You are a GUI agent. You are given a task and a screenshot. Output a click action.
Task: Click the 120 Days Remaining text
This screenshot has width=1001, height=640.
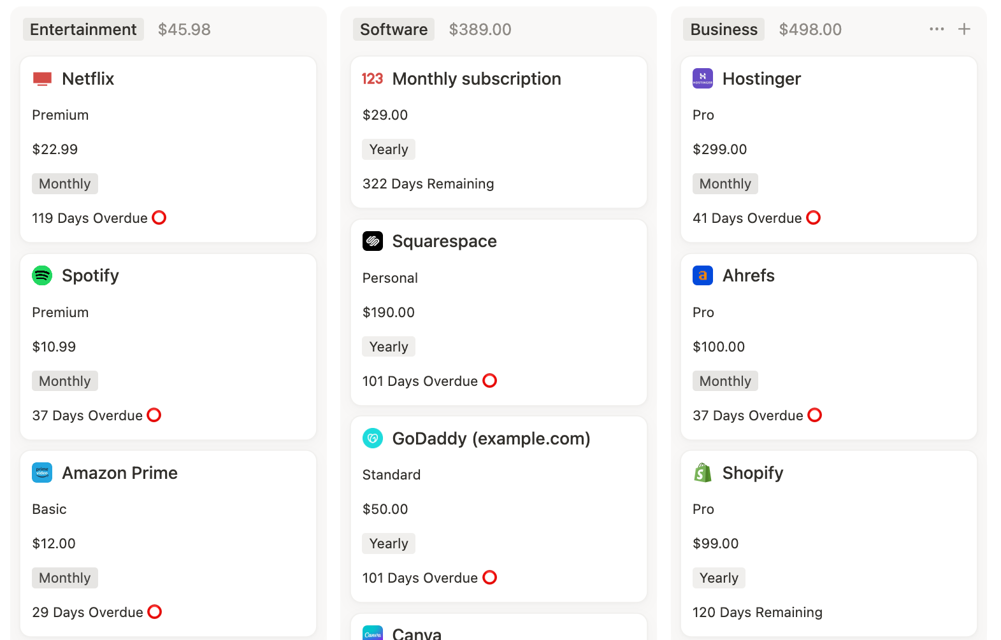coord(758,613)
